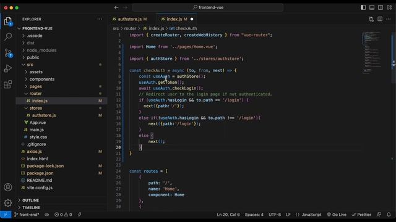This screenshot has height=222, width=396.
Task: Expand the assets folder
Action: pyautogui.click(x=36, y=72)
